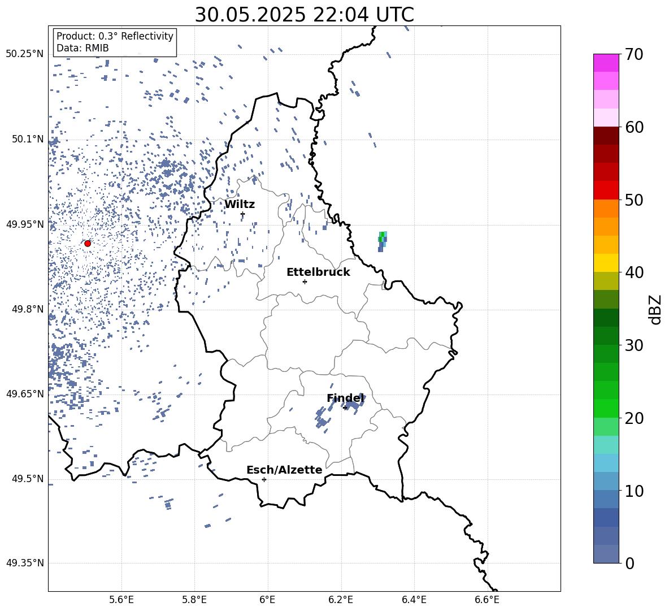Viewport: 669px width, 611px height.
Task: Click the blue echo cluster near Findel
Action: [x=354, y=404]
